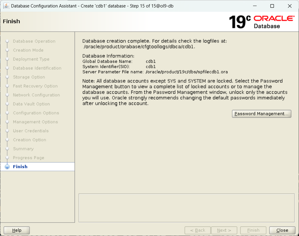
Task: Click the disabled Back button
Action: click(198, 230)
